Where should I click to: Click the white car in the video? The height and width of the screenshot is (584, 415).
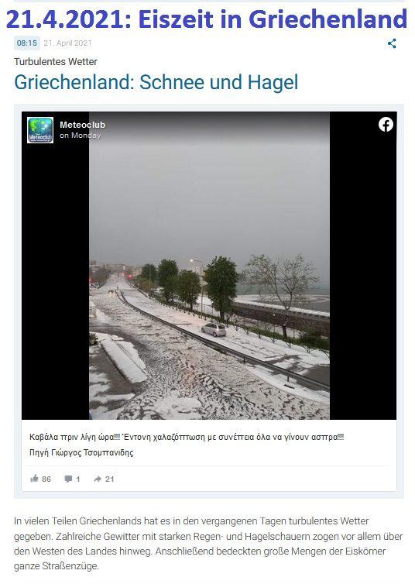pyautogui.click(x=214, y=330)
